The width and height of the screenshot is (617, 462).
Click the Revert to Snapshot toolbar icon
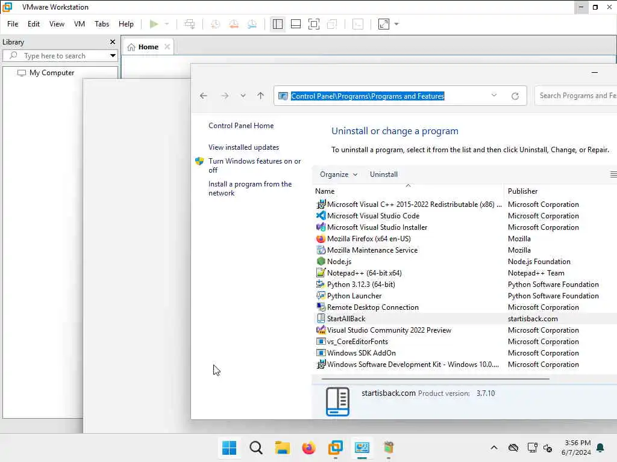tap(234, 24)
